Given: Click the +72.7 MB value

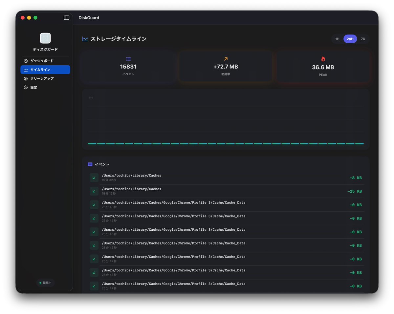Looking at the screenshot, I should pyautogui.click(x=226, y=67).
